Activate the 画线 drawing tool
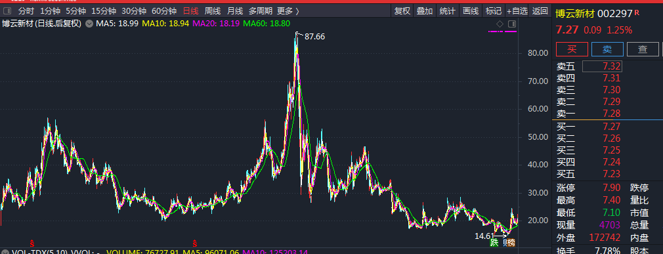 470,11
